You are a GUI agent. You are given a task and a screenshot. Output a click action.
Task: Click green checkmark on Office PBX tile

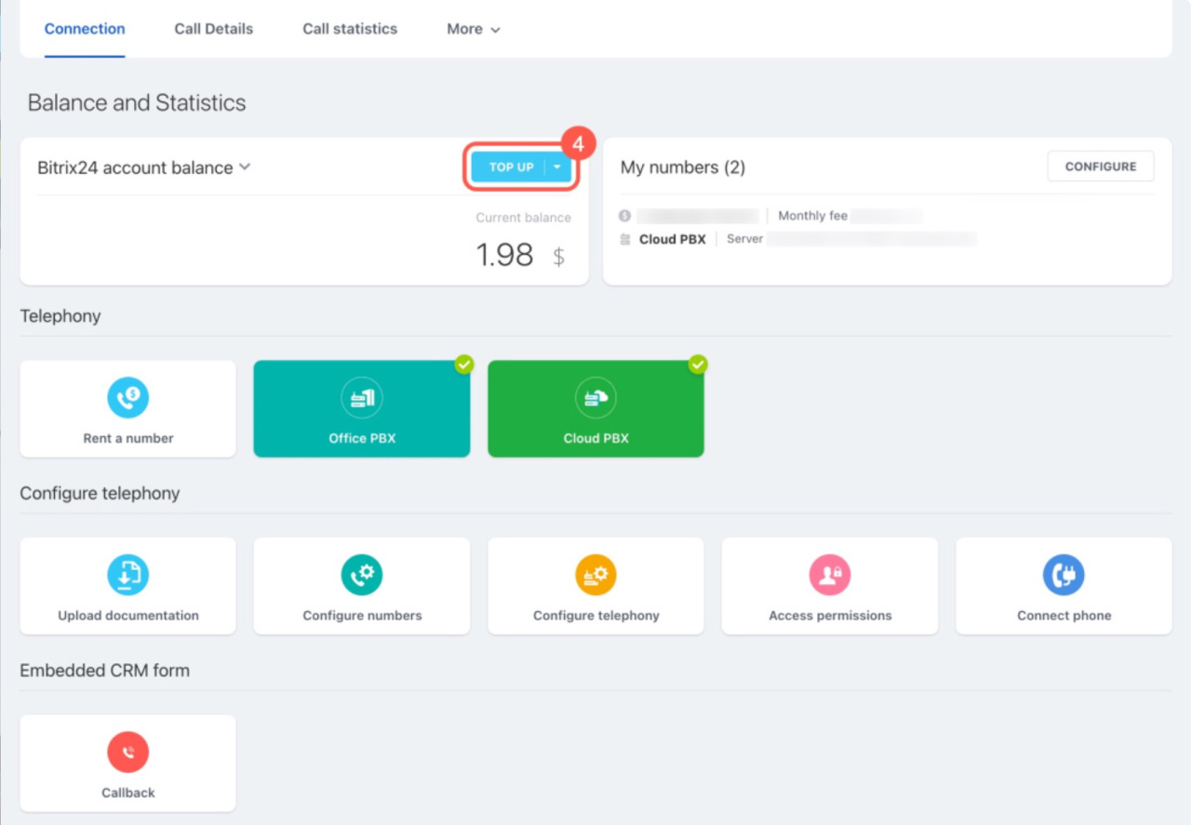tap(463, 365)
